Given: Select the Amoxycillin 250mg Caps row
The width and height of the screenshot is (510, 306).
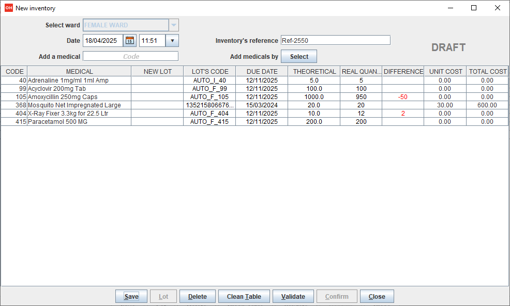Looking at the screenshot, I should click(79, 97).
